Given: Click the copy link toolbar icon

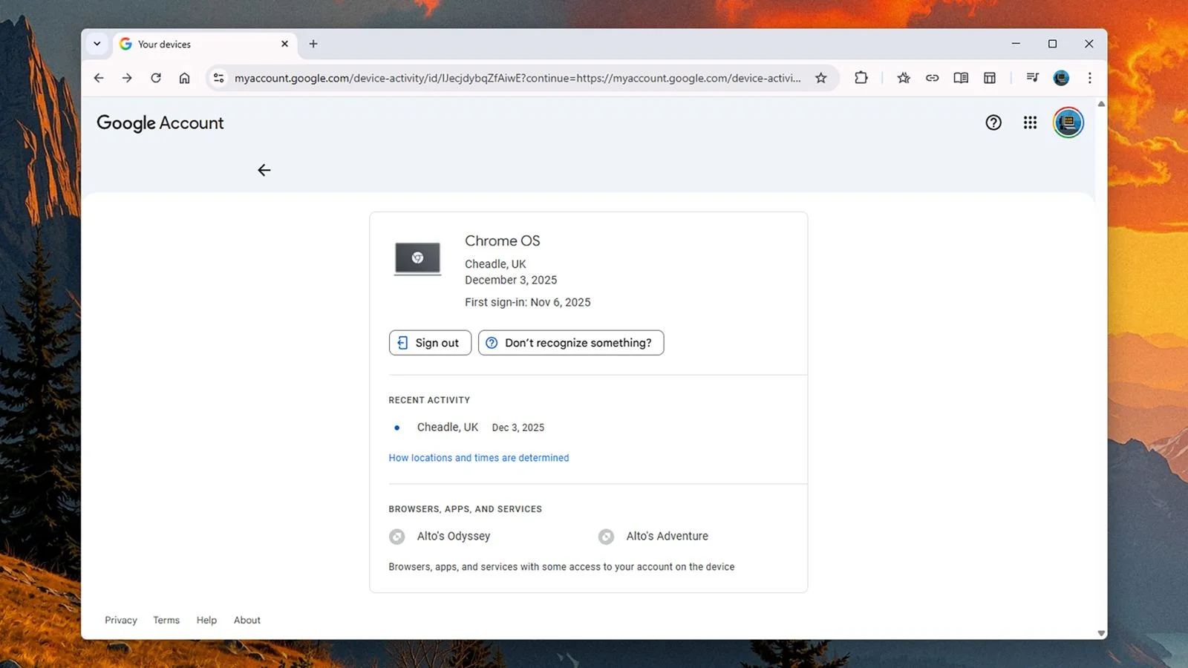Looking at the screenshot, I should [x=932, y=78].
